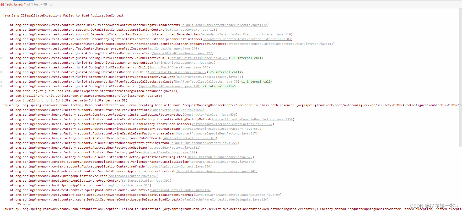462x211 pixels.
Task: Open AbstractBeanFactory.java:202 link
Action: click(170, 152)
